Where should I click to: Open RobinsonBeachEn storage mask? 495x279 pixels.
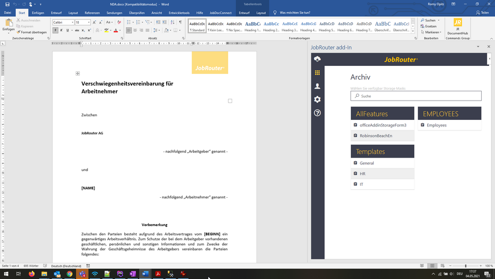pyautogui.click(x=382, y=136)
